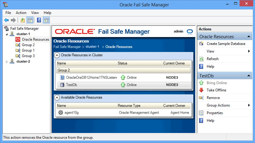
Task: Click the red Take Offline arrow icon
Action: tap(201, 90)
